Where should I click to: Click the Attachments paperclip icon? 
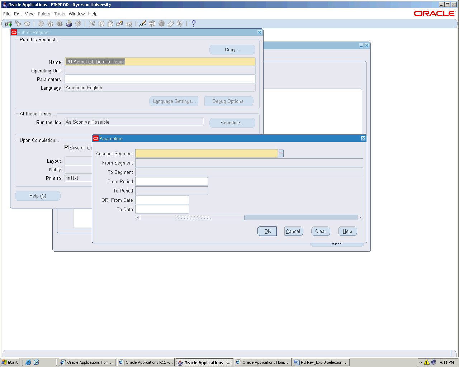(x=171, y=24)
